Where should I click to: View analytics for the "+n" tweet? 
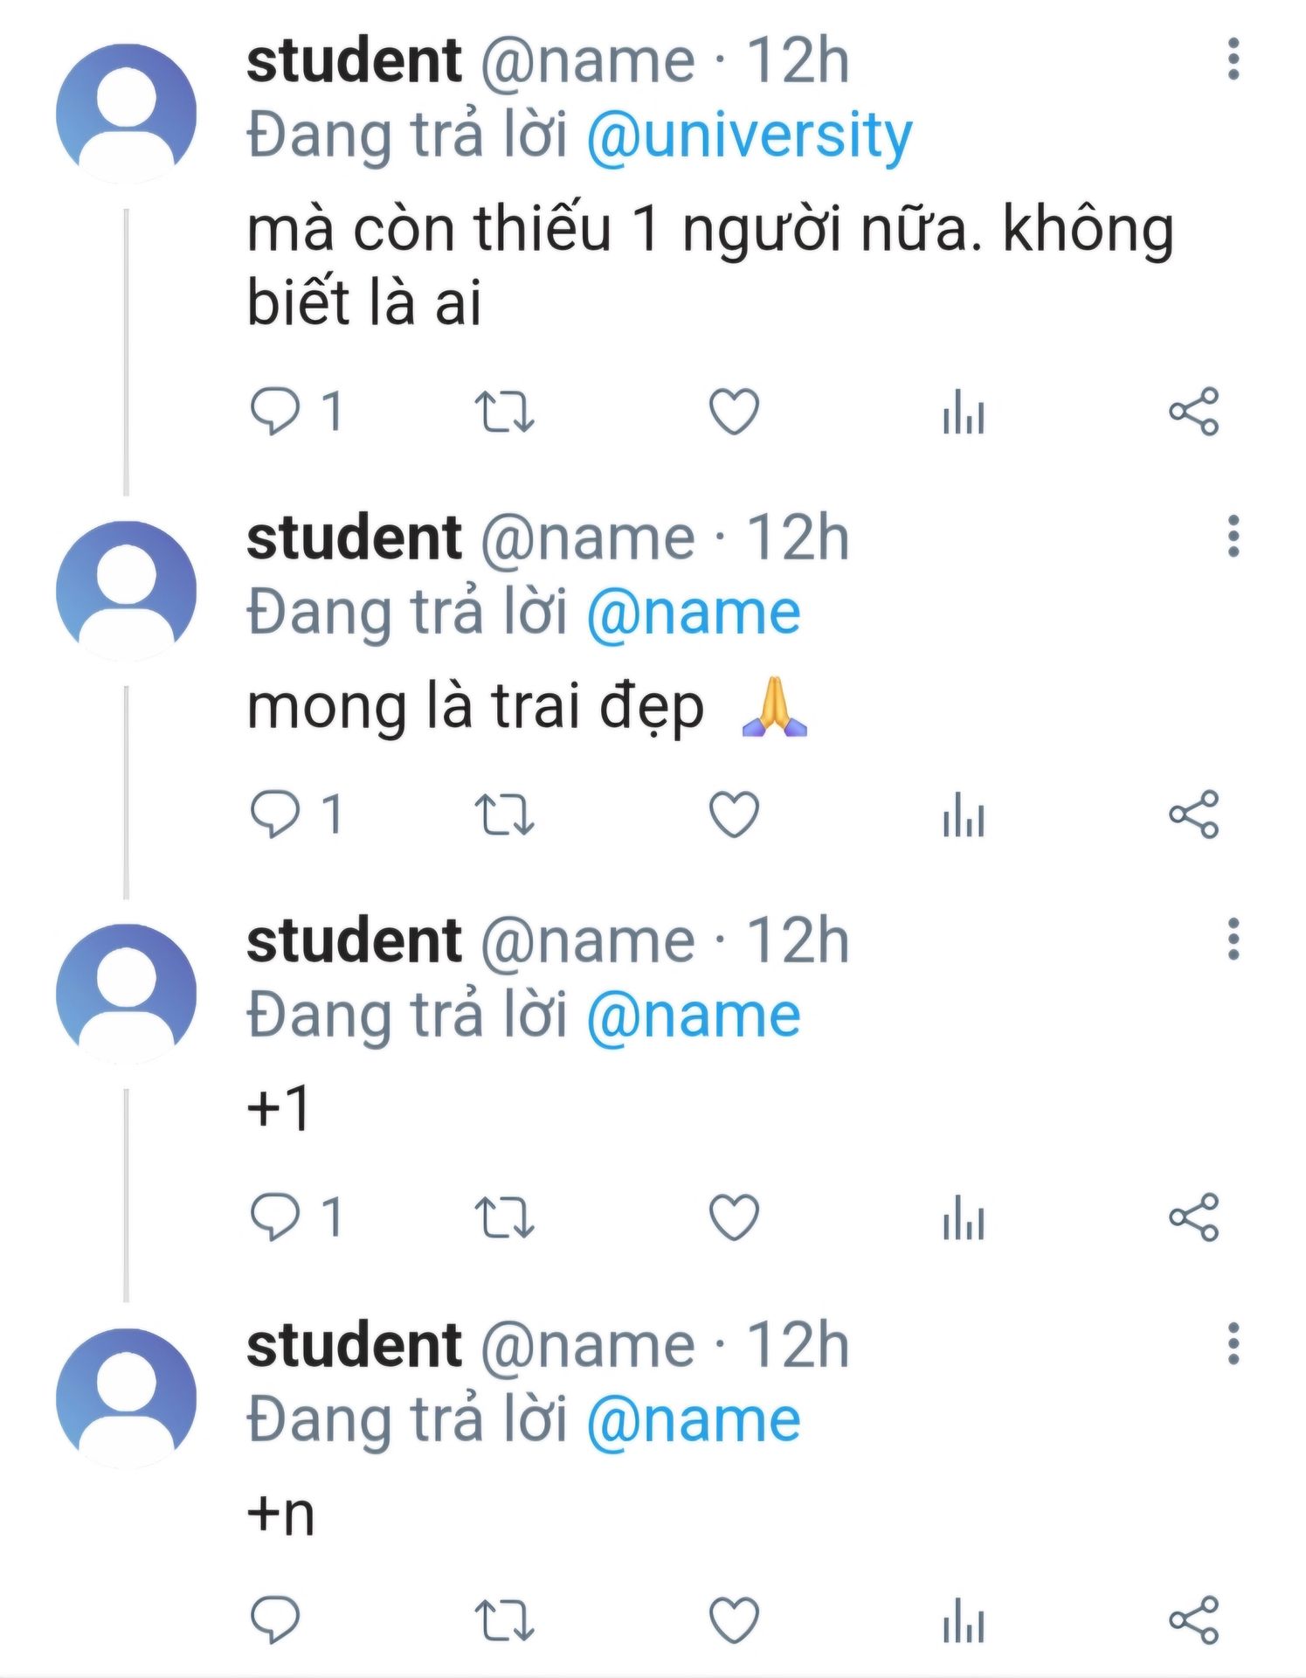click(x=964, y=1620)
